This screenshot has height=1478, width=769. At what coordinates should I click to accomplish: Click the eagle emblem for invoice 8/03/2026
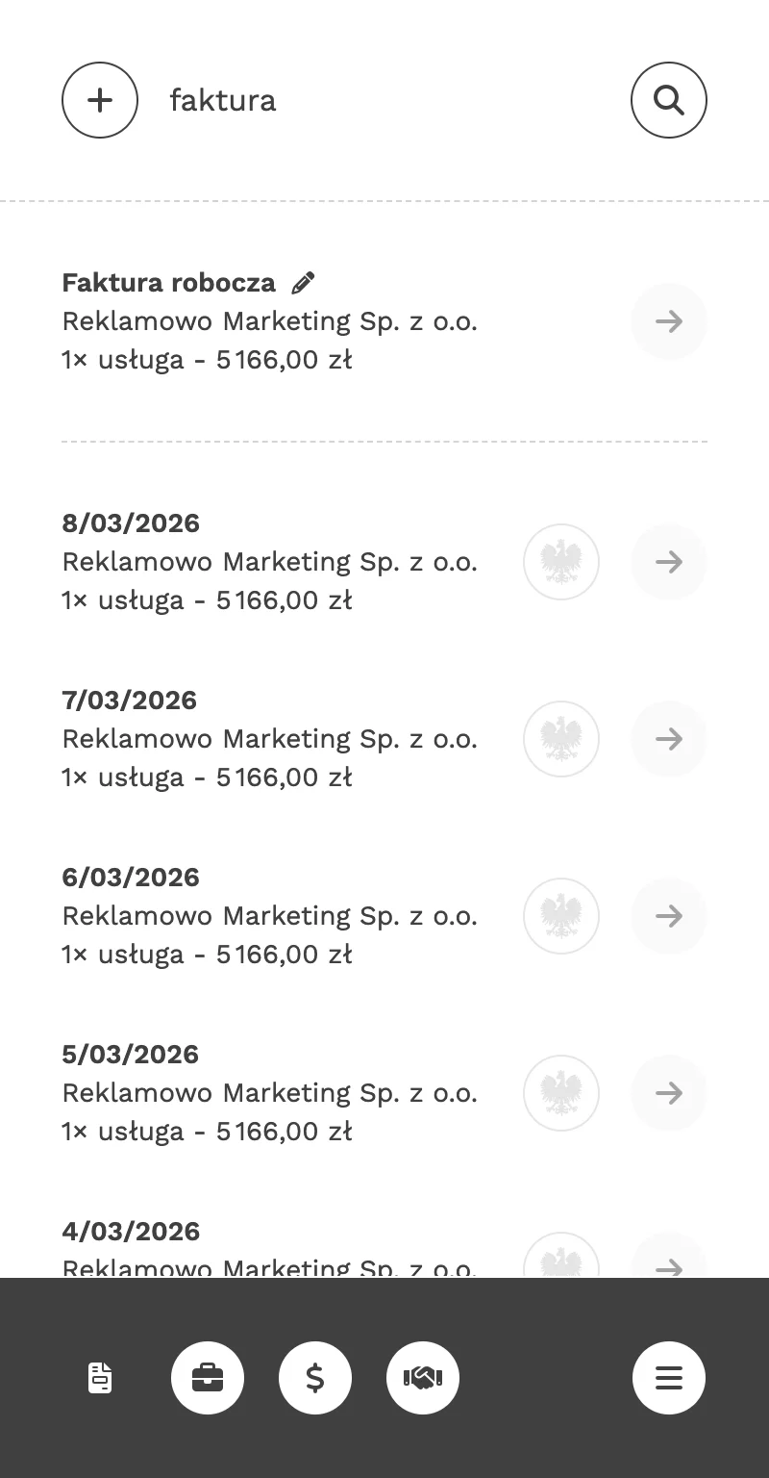pos(561,562)
